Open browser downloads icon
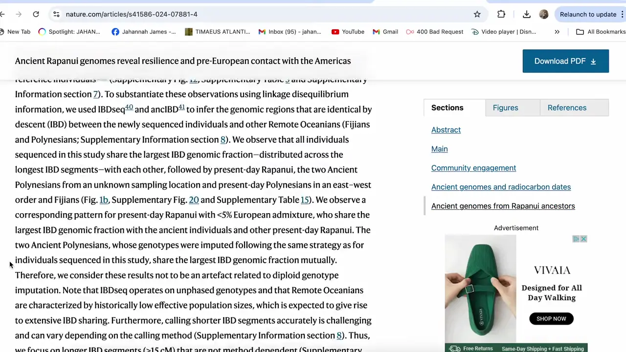This screenshot has height=352, width=626. pyautogui.click(x=527, y=14)
